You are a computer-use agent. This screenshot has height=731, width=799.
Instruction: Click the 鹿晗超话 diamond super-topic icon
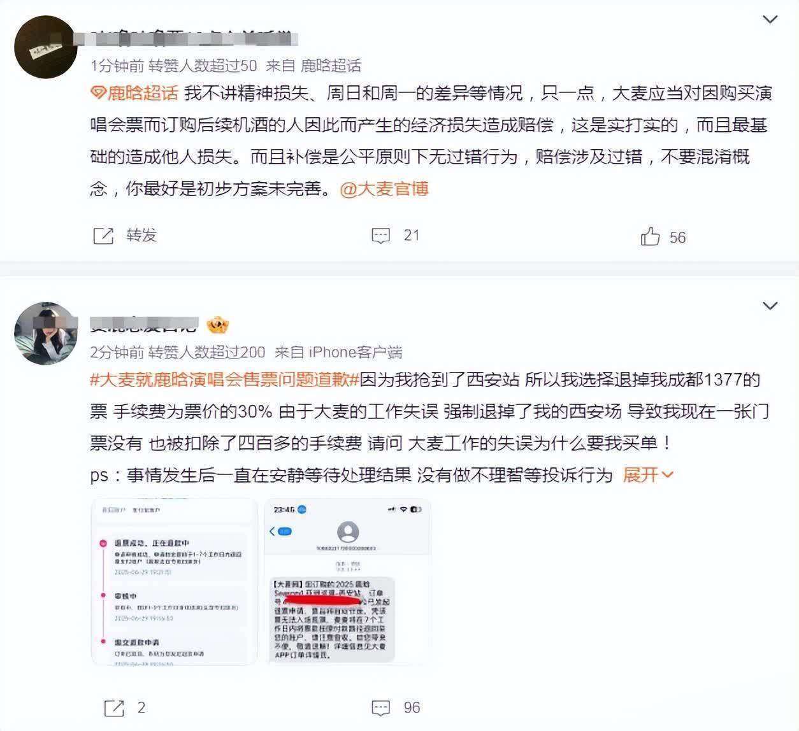[97, 94]
